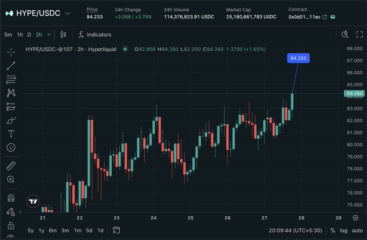Set date range to 6m
The width and height of the screenshot is (367, 240).
click(x=53, y=230)
